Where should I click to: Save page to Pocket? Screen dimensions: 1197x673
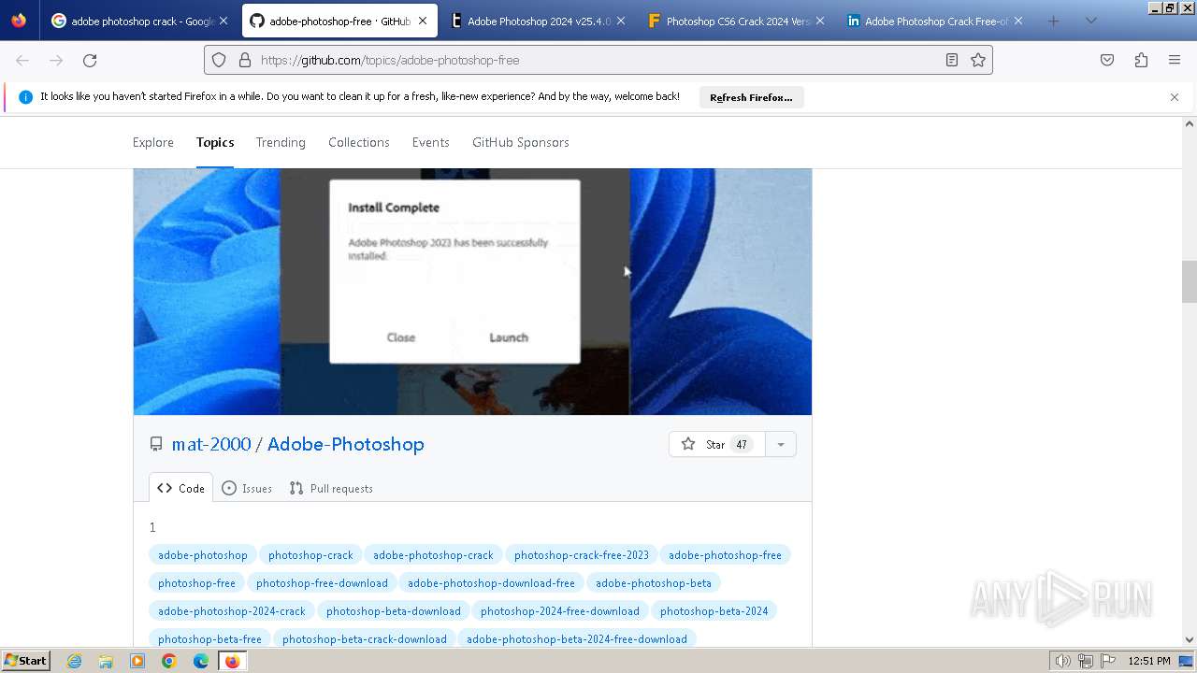[x=1107, y=60]
